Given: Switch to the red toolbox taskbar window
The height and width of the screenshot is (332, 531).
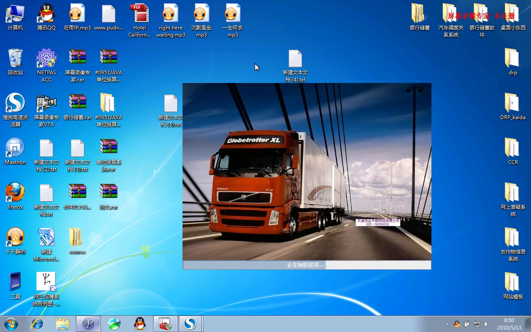Looking at the screenshot, I should click(166, 324).
